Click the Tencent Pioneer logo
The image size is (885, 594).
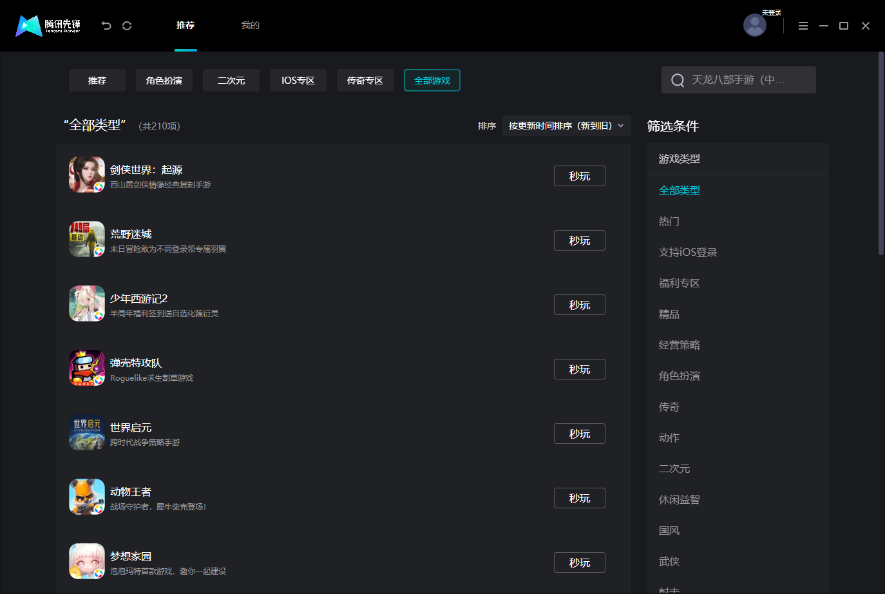point(48,26)
